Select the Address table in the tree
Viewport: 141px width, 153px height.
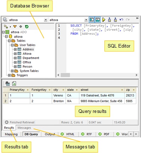pyautogui.click(x=28, y=49)
